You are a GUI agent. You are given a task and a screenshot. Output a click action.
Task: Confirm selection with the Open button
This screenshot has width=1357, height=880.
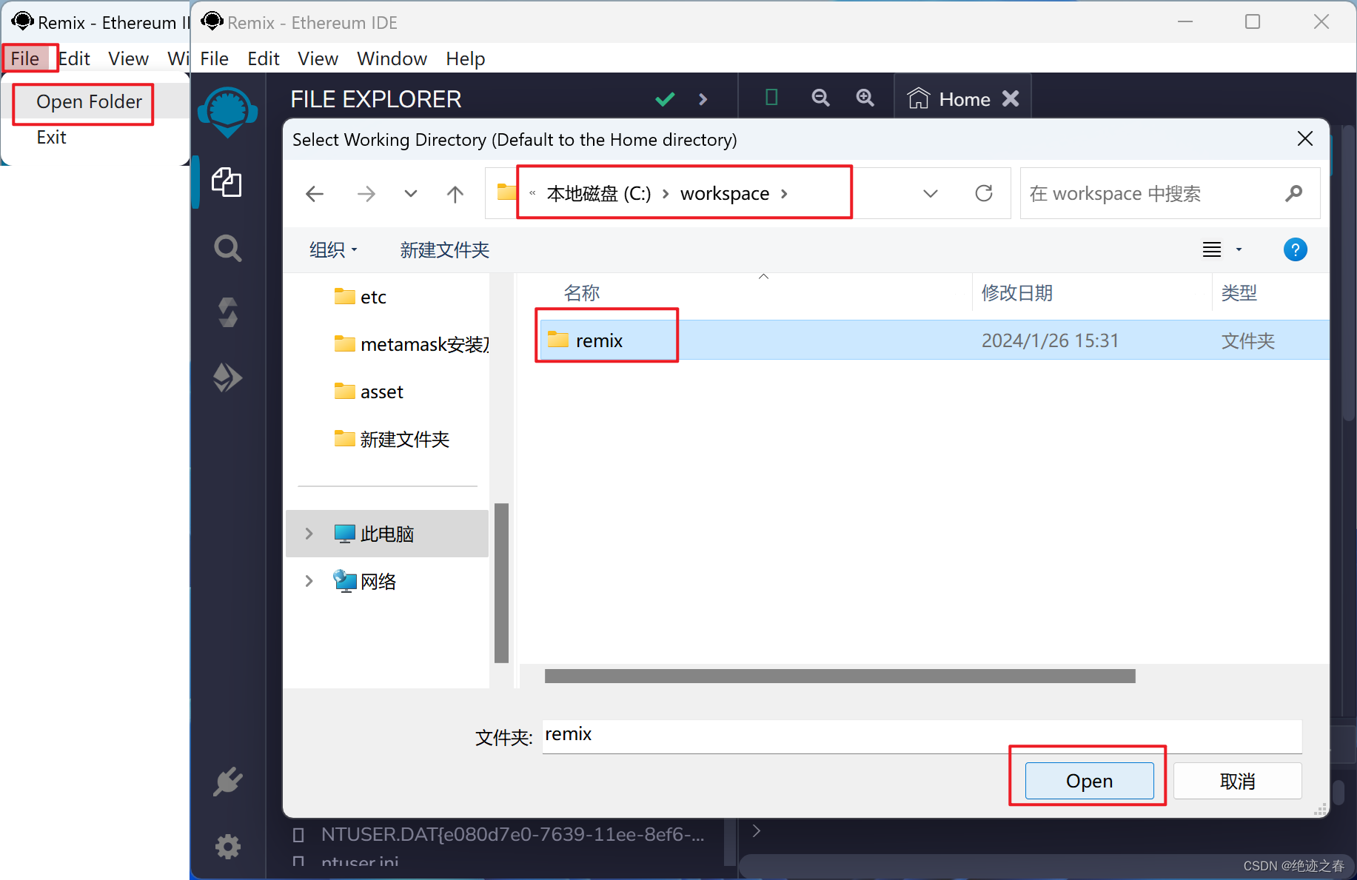[x=1088, y=780]
